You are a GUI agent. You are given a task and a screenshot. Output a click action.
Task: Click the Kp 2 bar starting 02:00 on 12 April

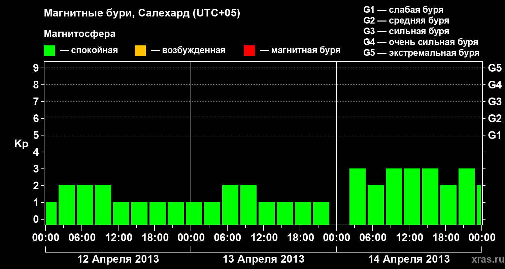pyautogui.click(x=67, y=205)
